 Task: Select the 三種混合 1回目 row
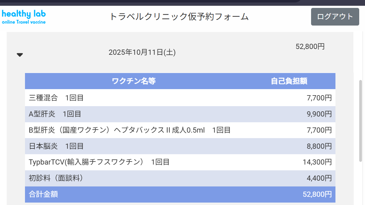coord(56,98)
